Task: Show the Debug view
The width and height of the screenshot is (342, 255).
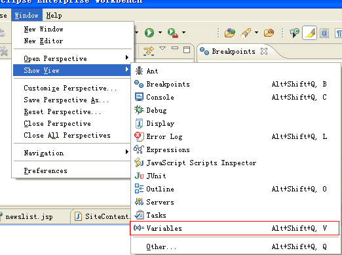Action: pos(236,110)
